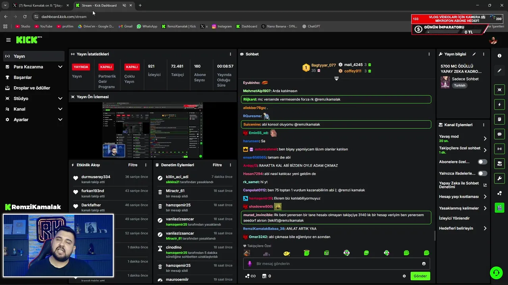The height and width of the screenshot is (285, 508).
Task: Open İzleyici Yönlendir option
Action: [x=454, y=218]
